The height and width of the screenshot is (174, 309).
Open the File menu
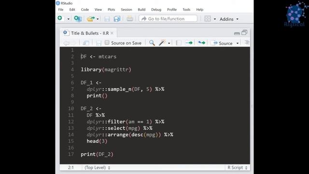(x=61, y=10)
